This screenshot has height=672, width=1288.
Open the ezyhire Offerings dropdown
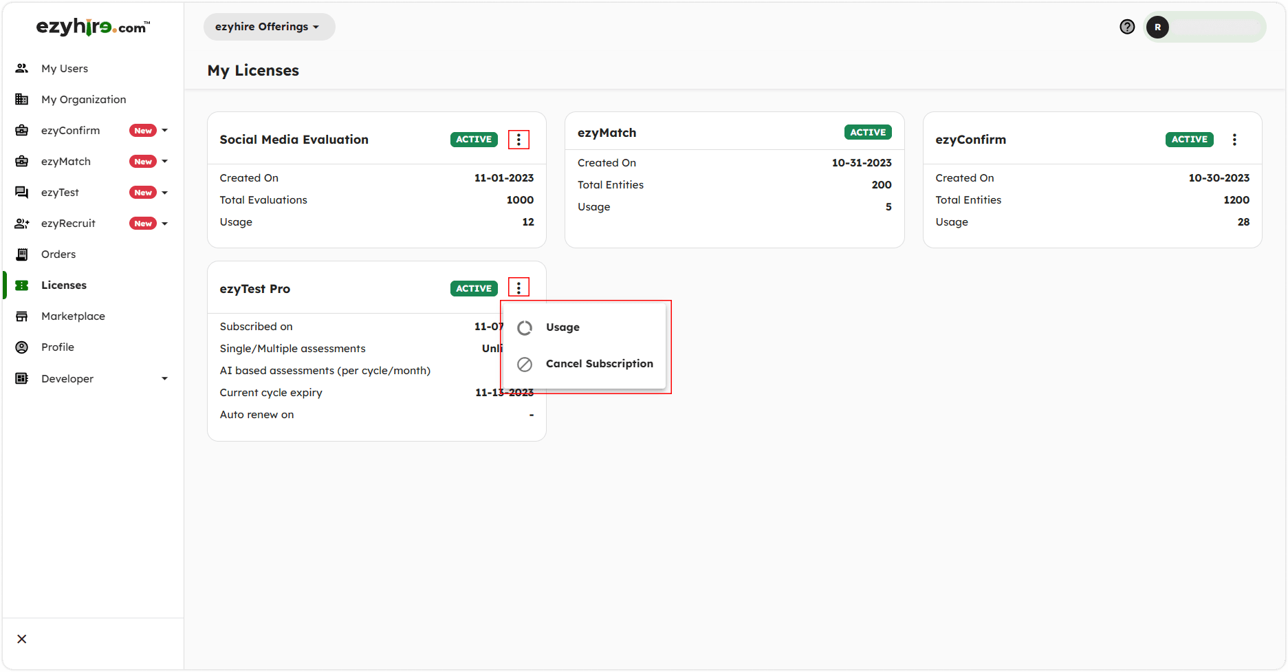[269, 27]
